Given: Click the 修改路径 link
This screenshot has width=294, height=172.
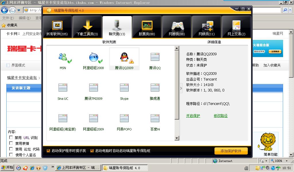Looking at the screenshot, I should click(221, 116).
